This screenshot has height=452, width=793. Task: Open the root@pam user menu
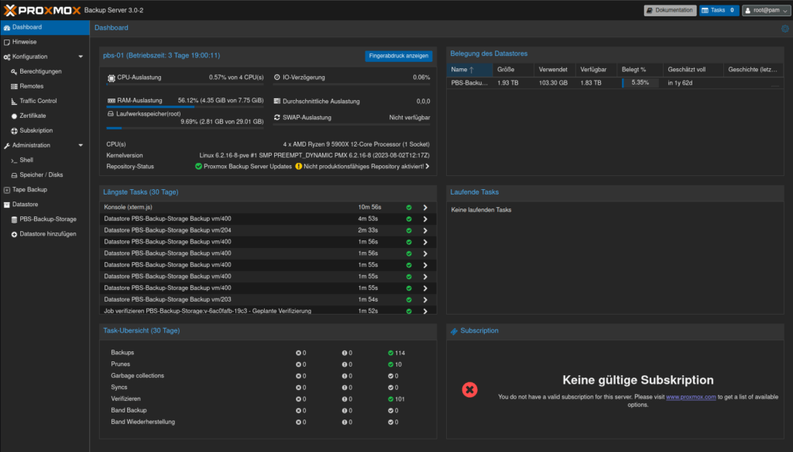pyautogui.click(x=766, y=10)
